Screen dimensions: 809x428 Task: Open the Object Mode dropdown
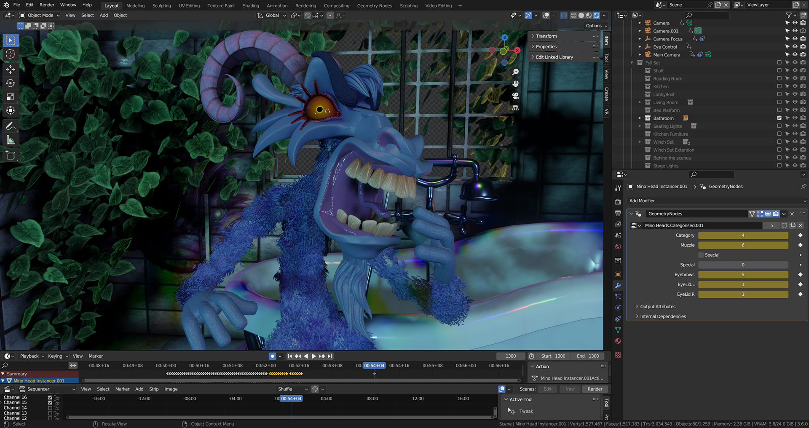[40, 15]
